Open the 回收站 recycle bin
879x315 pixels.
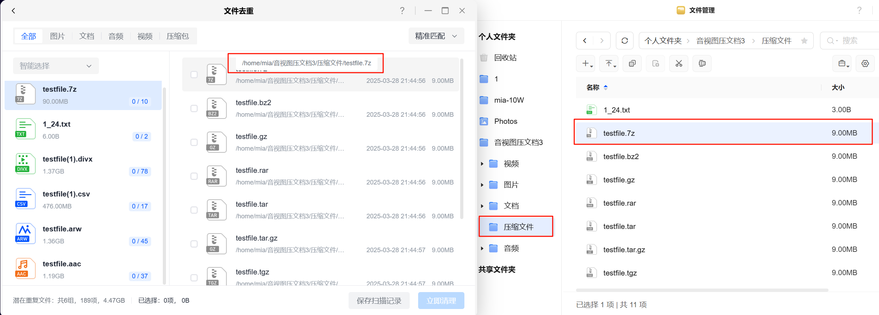[505, 57]
